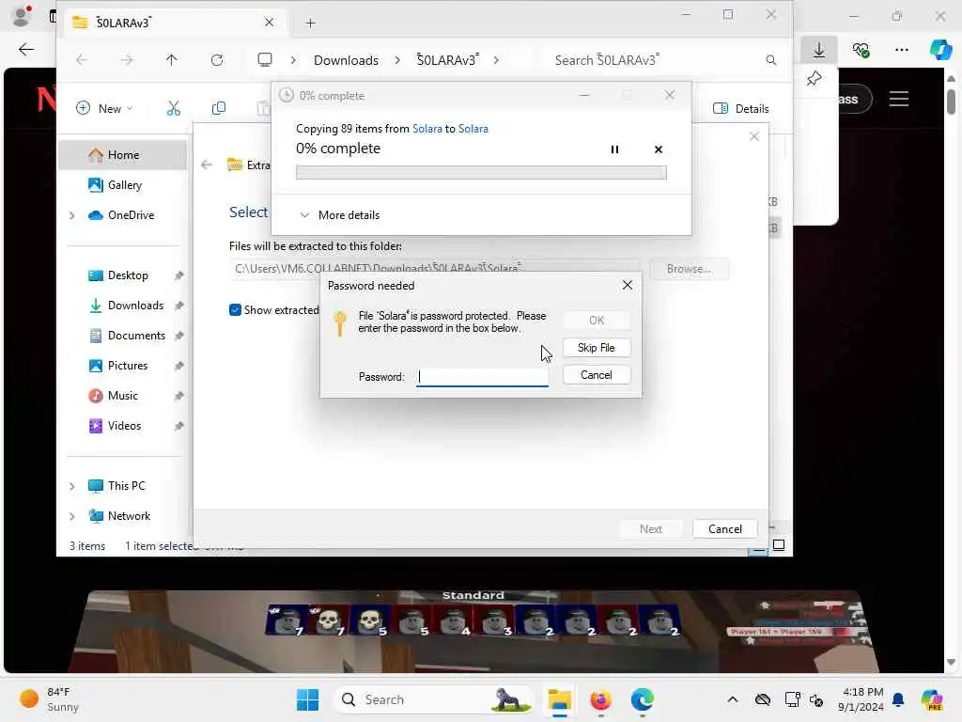Viewport: 962px width, 722px height.
Task: Refresh the File Explorer folder view
Action: click(x=217, y=60)
